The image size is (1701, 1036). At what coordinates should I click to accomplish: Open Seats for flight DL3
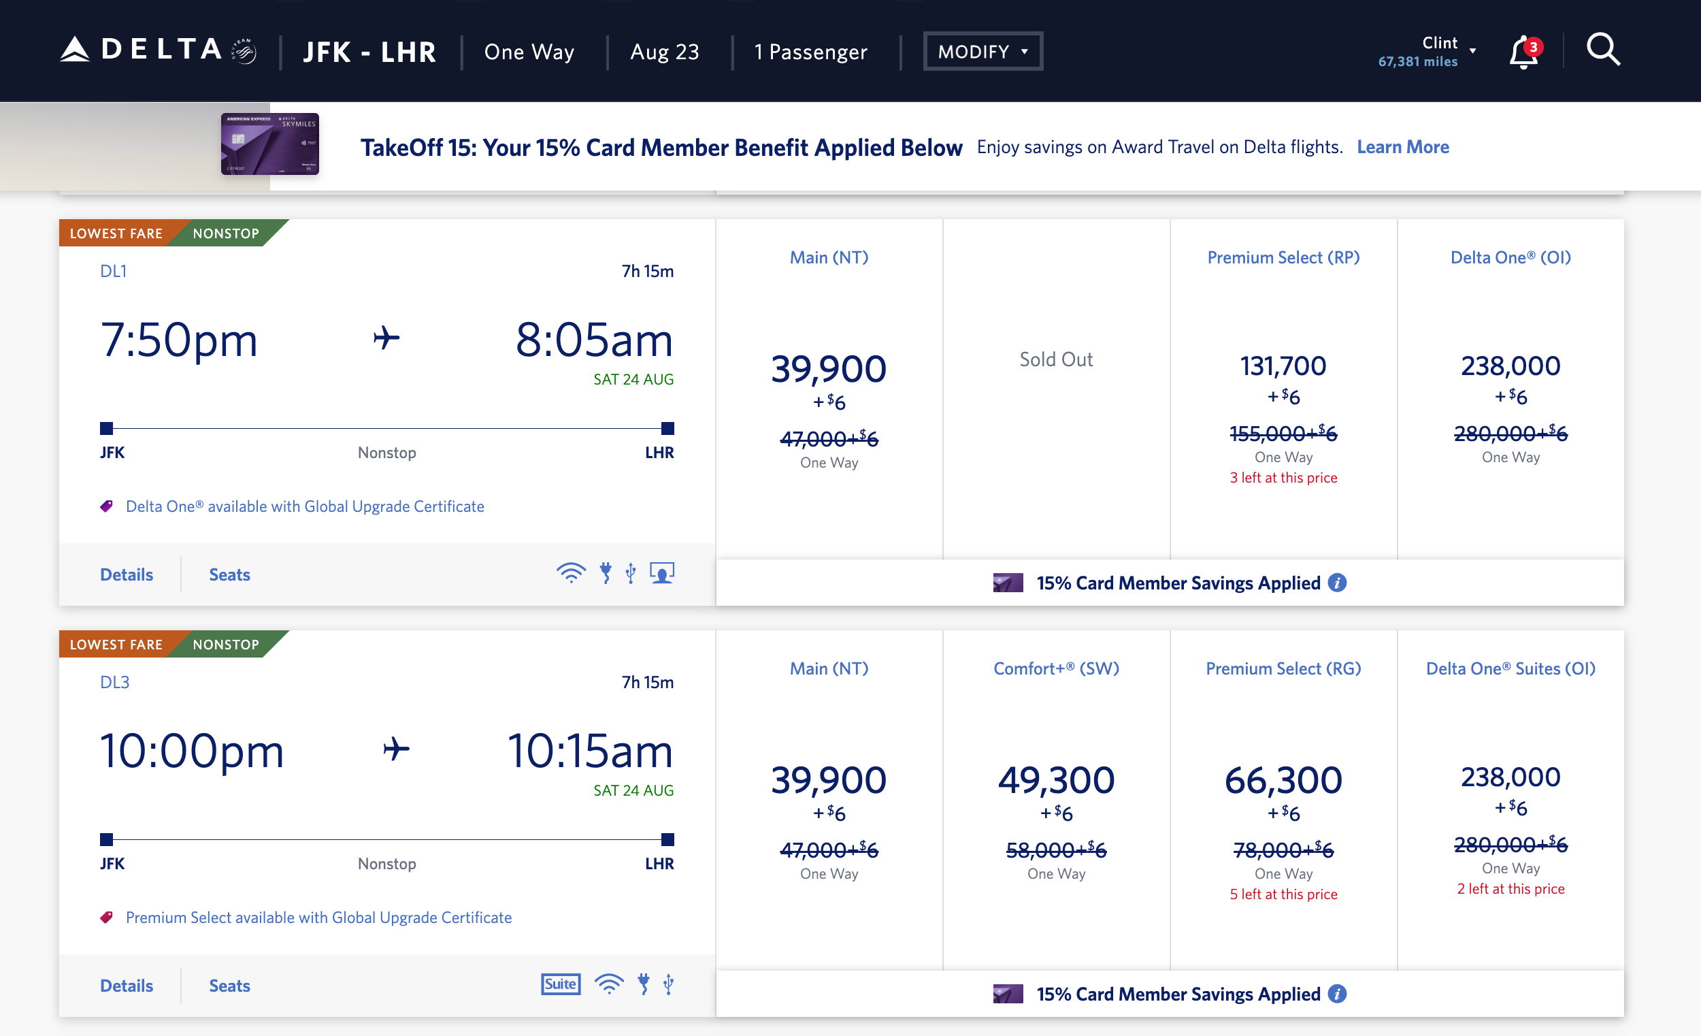pyautogui.click(x=229, y=986)
